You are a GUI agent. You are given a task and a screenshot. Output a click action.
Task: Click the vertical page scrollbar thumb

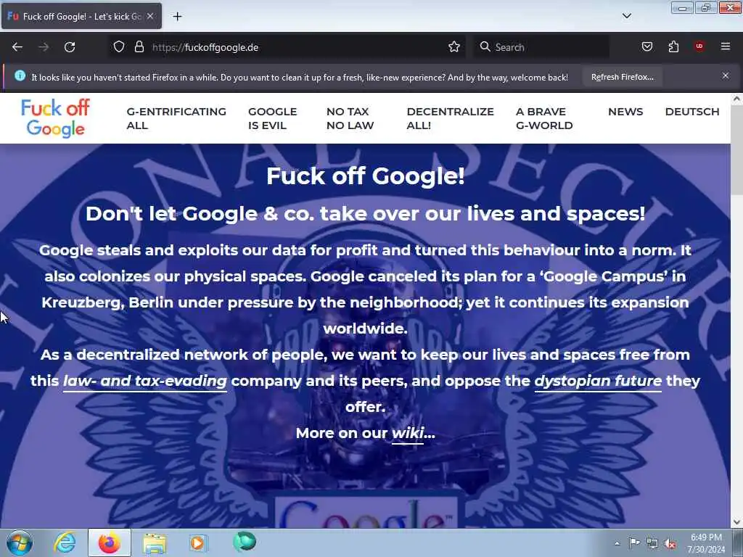[x=737, y=150]
